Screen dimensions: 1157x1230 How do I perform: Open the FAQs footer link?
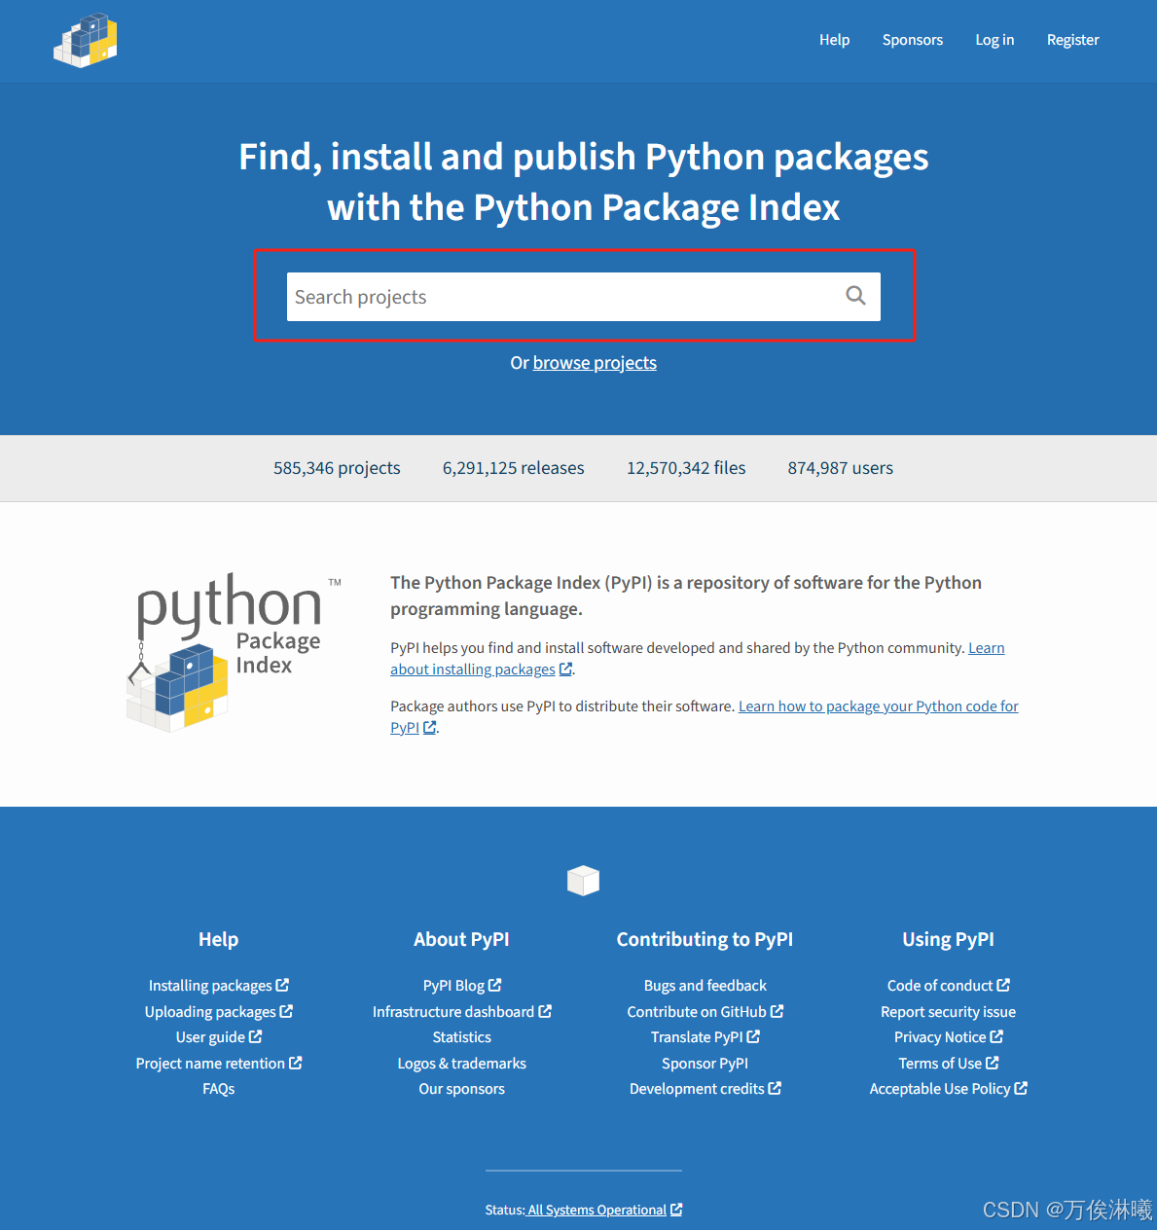click(219, 1089)
